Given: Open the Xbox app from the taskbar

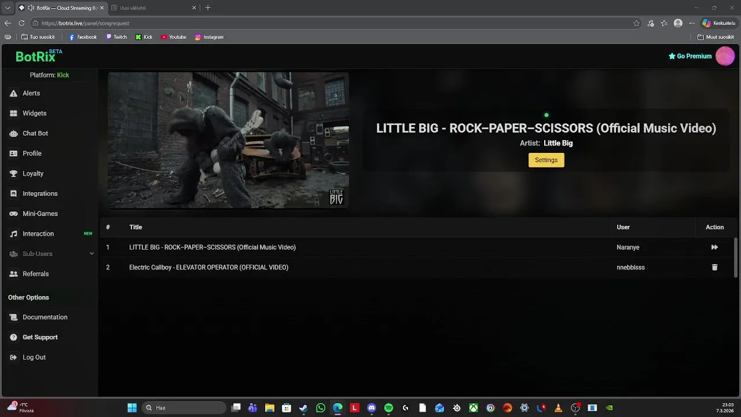Looking at the screenshot, I should click(x=474, y=408).
